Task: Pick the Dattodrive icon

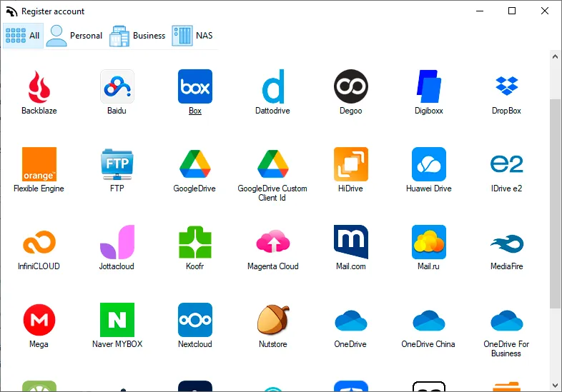Action: point(273,86)
